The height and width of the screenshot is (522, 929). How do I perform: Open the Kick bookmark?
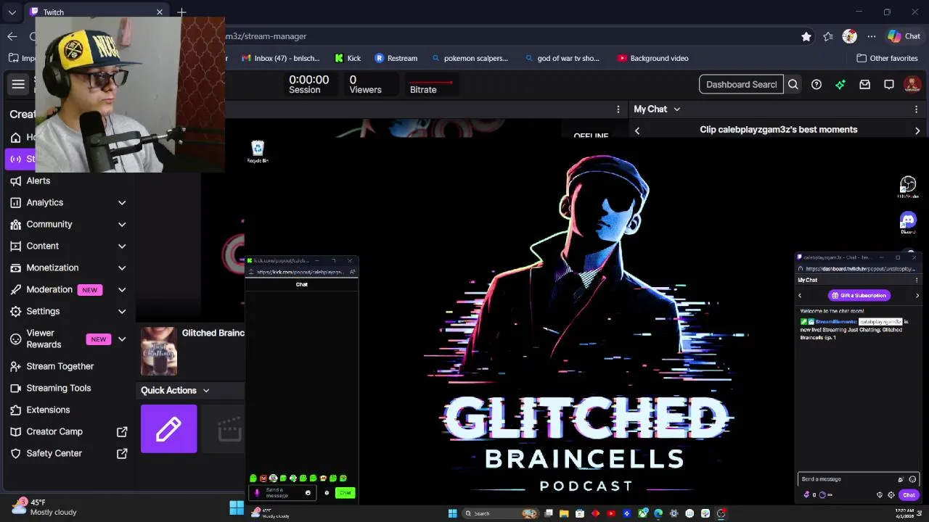click(x=348, y=58)
